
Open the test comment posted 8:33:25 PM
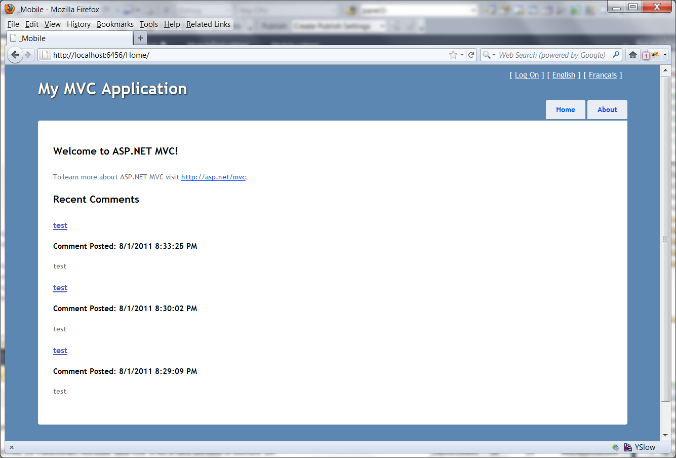click(x=60, y=225)
